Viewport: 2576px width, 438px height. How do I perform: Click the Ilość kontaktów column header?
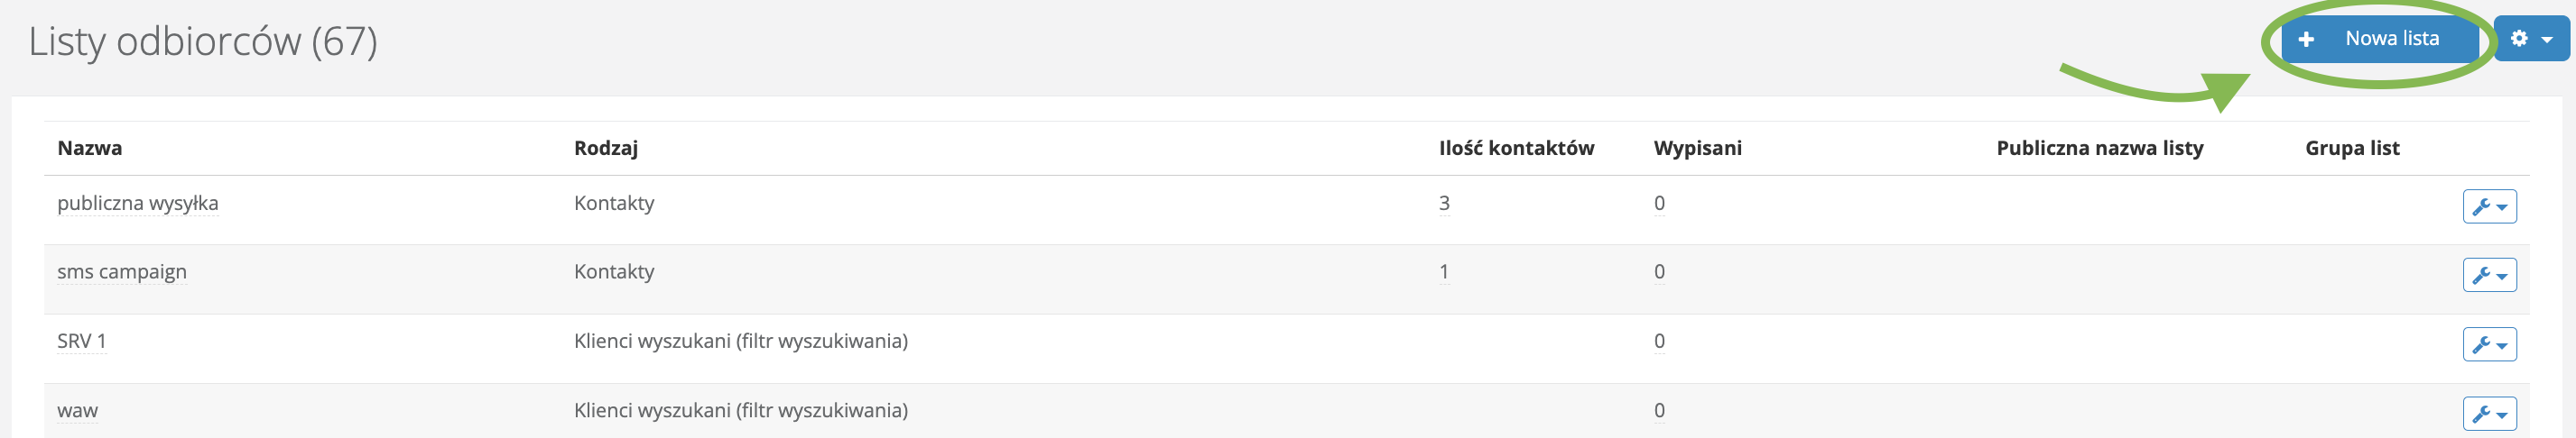tap(1516, 149)
